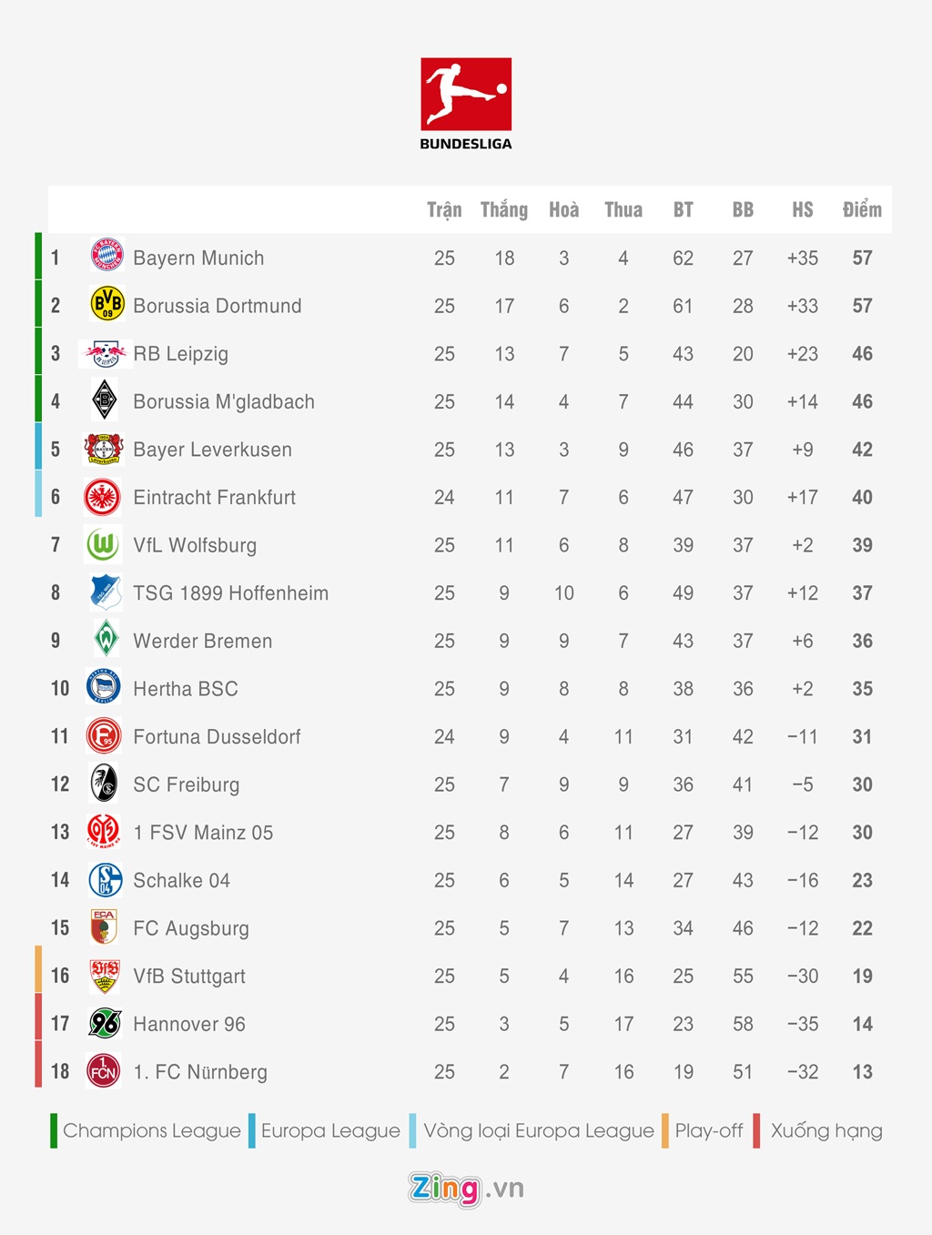The height and width of the screenshot is (1235, 932).
Task: Click the Bayern Munich club crest
Action: click(x=106, y=255)
